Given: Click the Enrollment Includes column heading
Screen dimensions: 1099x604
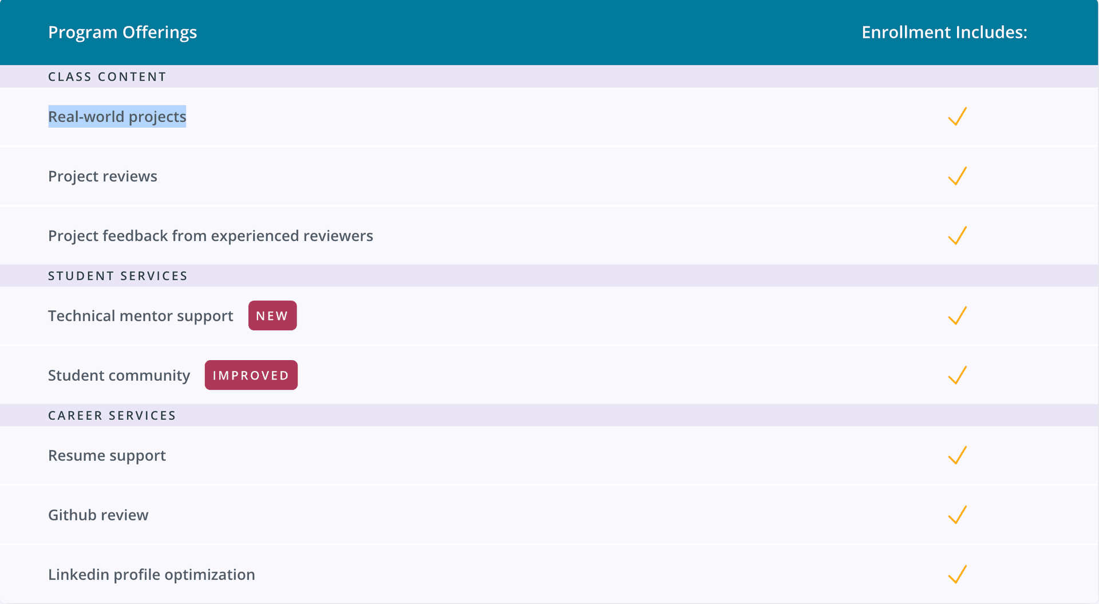Looking at the screenshot, I should click(944, 33).
